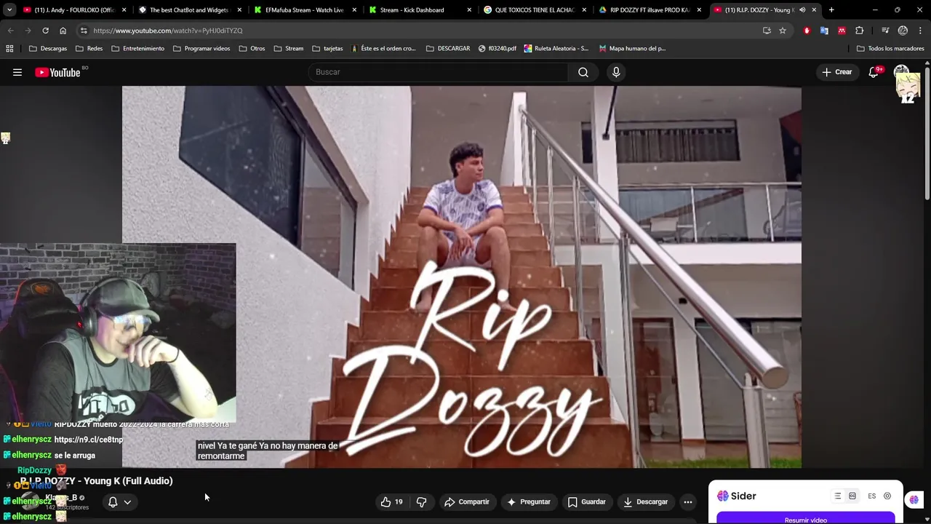
Task: Click the Compartir share button
Action: tap(466, 501)
